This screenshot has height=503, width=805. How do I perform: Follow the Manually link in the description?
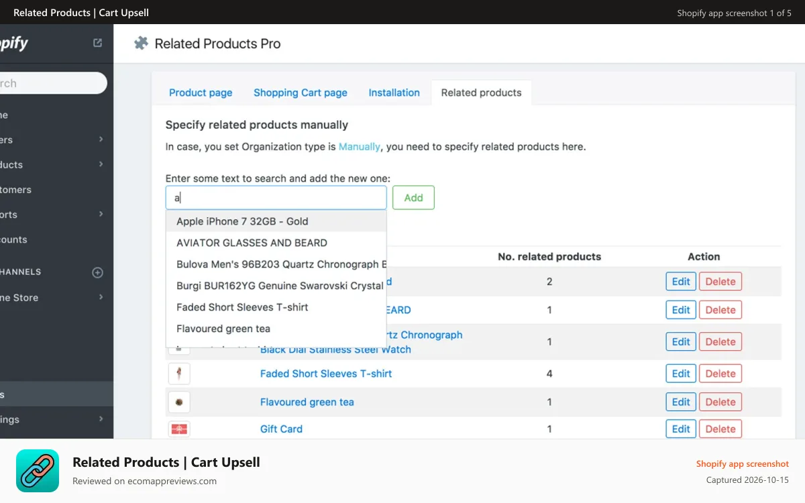[360, 146]
